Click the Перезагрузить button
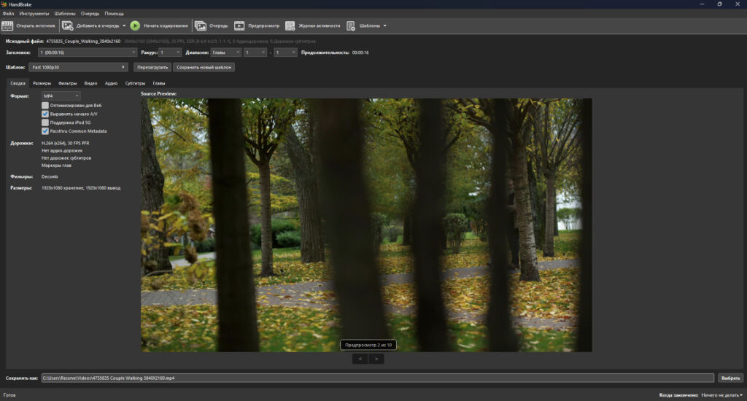The height and width of the screenshot is (401, 747). 152,67
